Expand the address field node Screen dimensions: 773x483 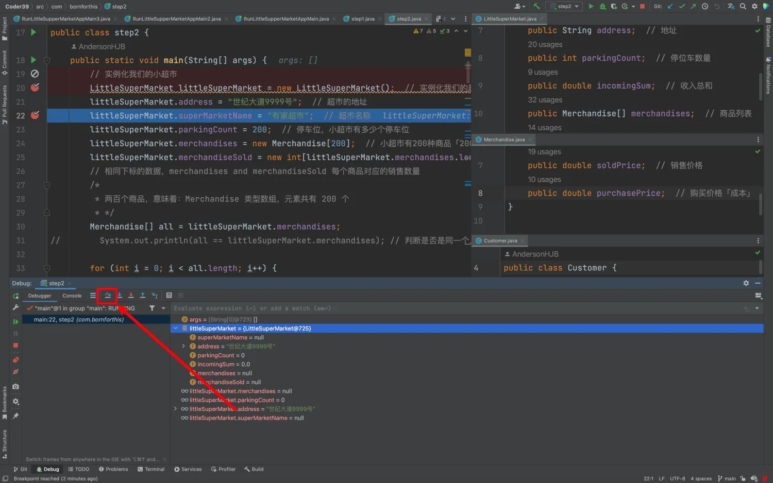point(183,346)
